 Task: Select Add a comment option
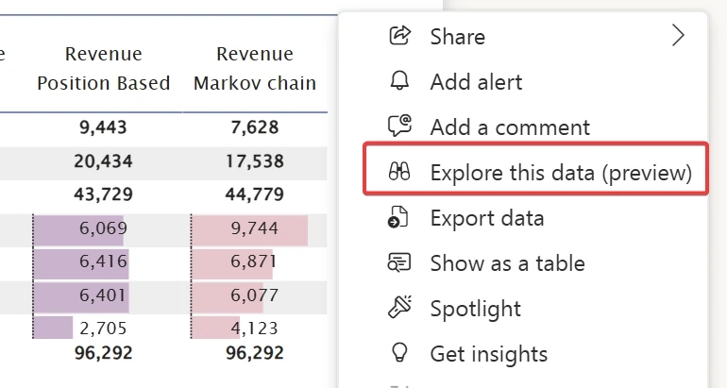point(510,127)
